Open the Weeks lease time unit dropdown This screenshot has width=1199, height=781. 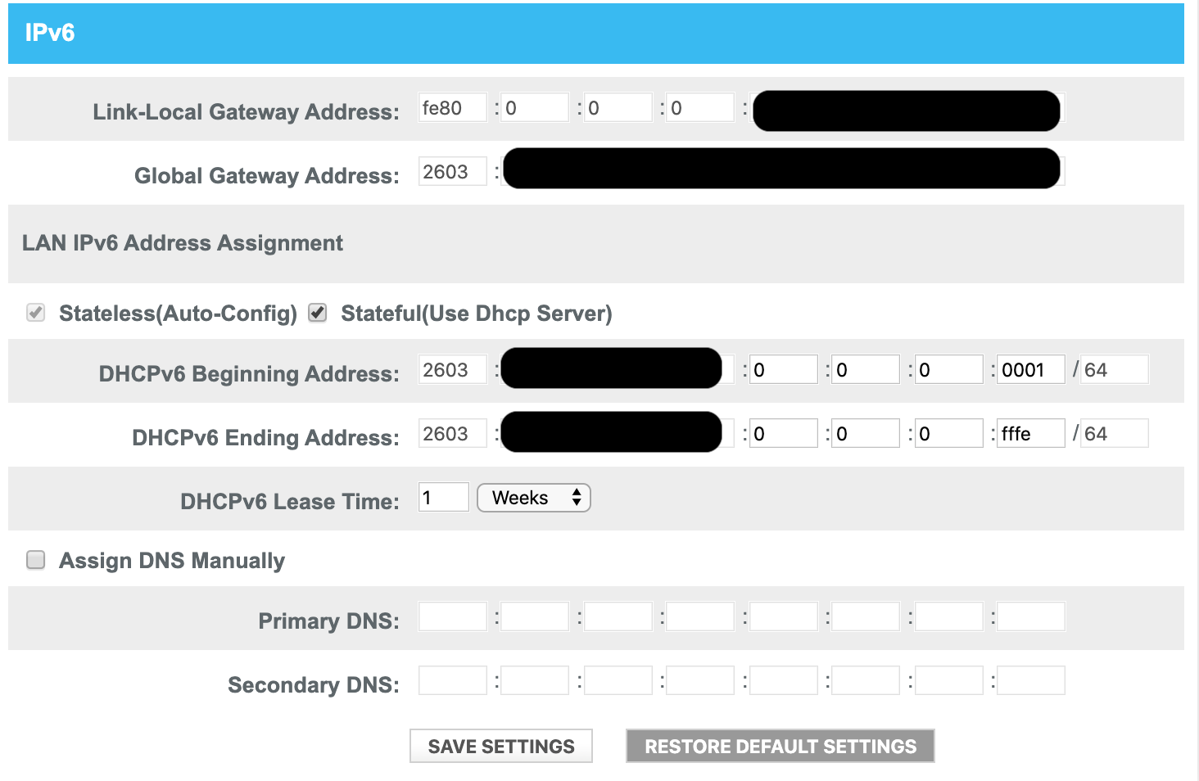coord(533,498)
